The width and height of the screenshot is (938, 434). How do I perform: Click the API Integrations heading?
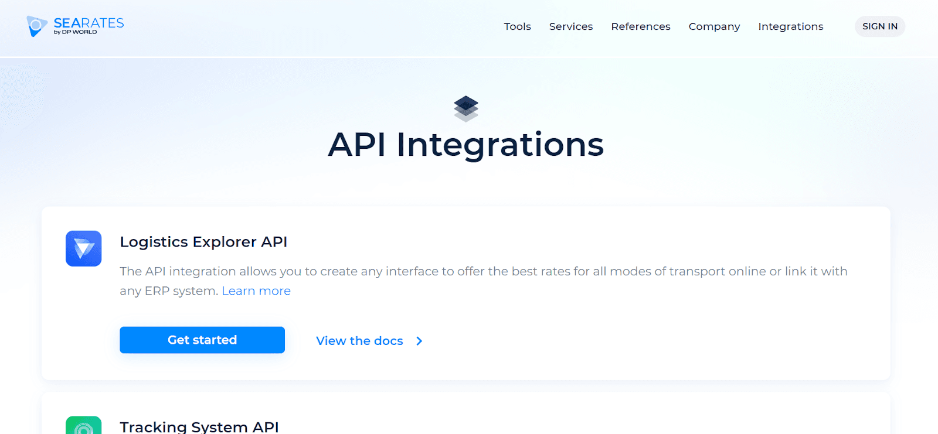click(466, 145)
